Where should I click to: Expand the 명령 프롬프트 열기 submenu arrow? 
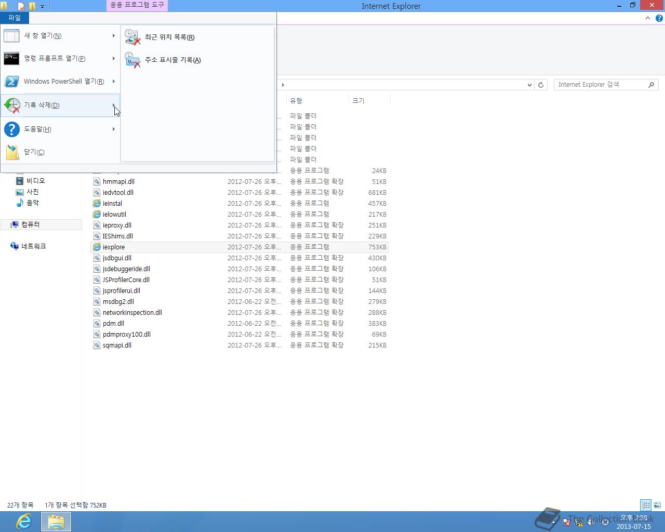[113, 59]
